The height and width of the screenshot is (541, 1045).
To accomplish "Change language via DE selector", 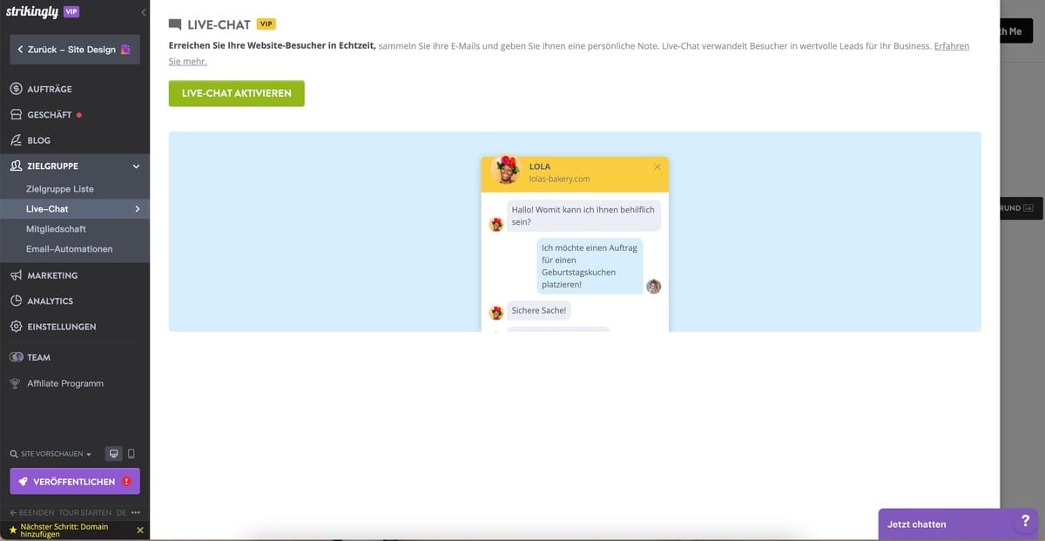I will pos(121,512).
